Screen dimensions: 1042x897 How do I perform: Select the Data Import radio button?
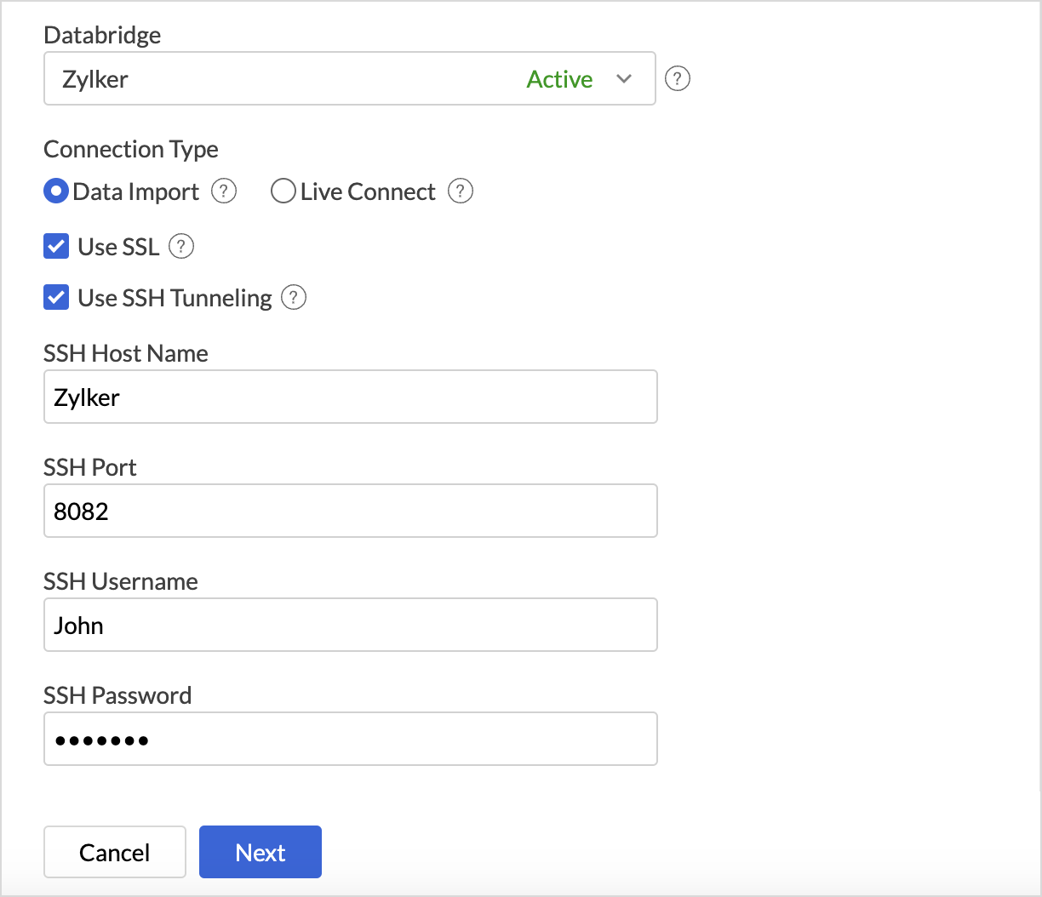(56, 191)
